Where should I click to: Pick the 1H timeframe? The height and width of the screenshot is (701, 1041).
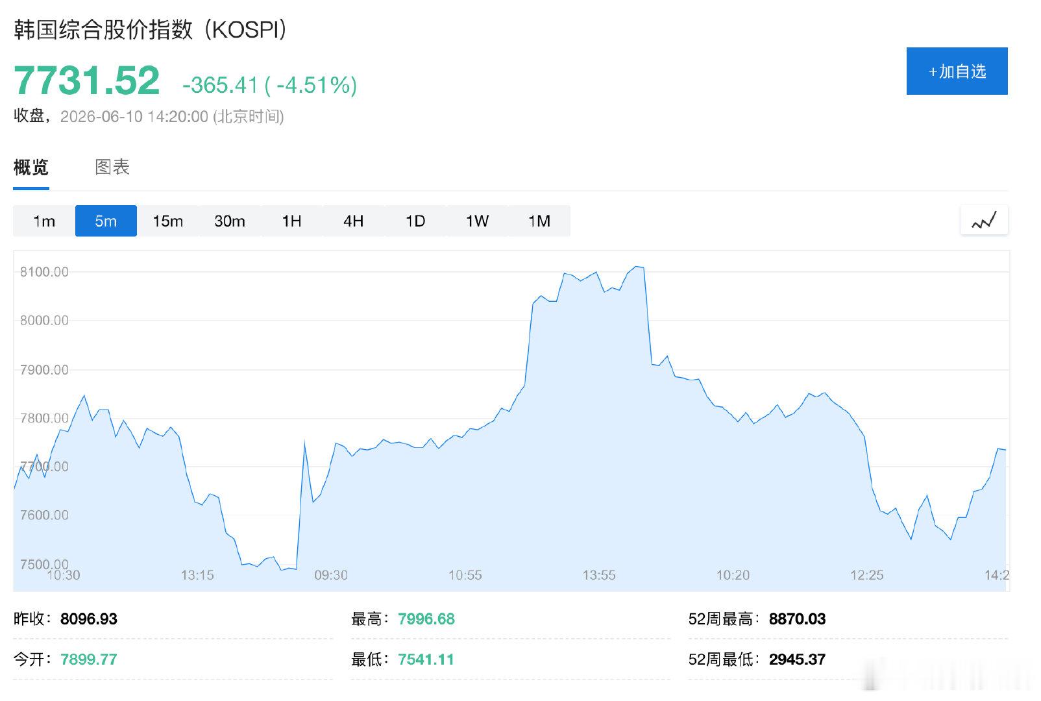point(291,221)
